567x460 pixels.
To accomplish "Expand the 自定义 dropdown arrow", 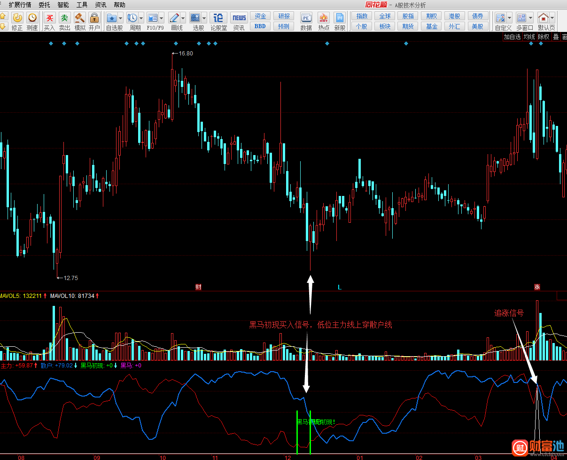I will [509, 18].
